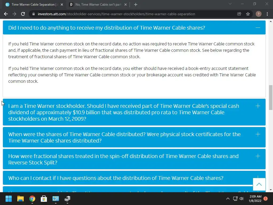This screenshot has width=273, height=205.
Task: Expand 'When were the shares distributed' question
Action: coord(134,137)
